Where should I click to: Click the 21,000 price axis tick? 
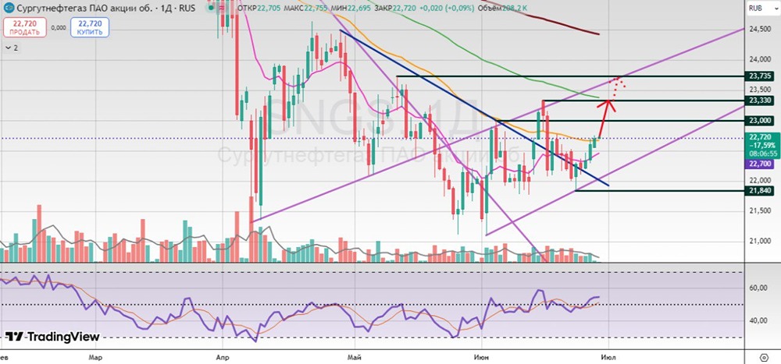coord(760,241)
